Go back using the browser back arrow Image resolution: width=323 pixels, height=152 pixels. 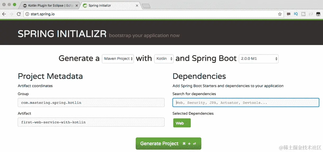[x=4, y=14]
